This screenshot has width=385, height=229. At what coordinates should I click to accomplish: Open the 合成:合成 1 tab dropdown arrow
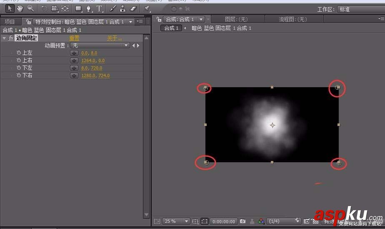click(201, 19)
